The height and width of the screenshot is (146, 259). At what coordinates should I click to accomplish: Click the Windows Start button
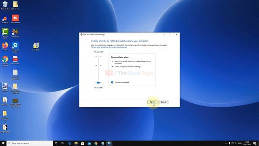[x=3, y=143]
